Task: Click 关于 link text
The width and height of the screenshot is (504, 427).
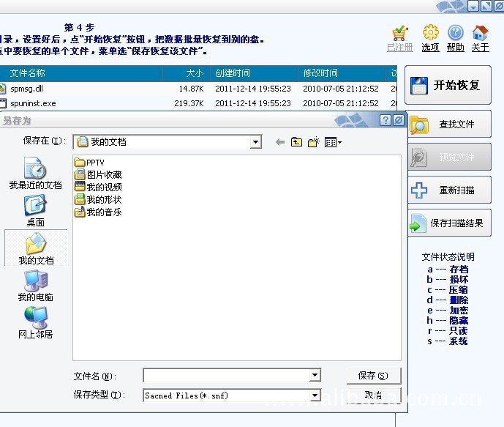Action: click(x=480, y=48)
